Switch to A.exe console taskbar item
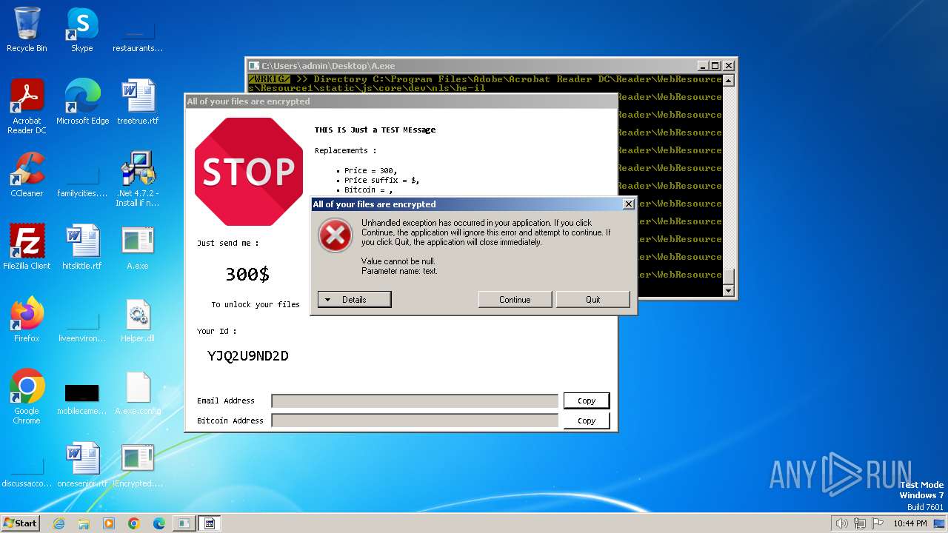Image resolution: width=948 pixels, height=533 pixels. (184, 523)
